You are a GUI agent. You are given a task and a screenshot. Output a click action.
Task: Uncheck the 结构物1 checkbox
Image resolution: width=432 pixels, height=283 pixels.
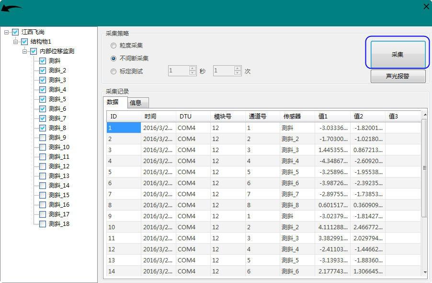(24, 42)
